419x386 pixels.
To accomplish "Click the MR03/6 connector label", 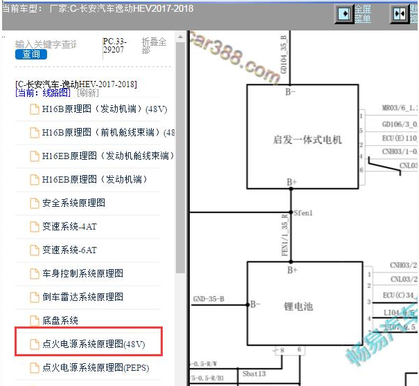I will click(x=399, y=108).
